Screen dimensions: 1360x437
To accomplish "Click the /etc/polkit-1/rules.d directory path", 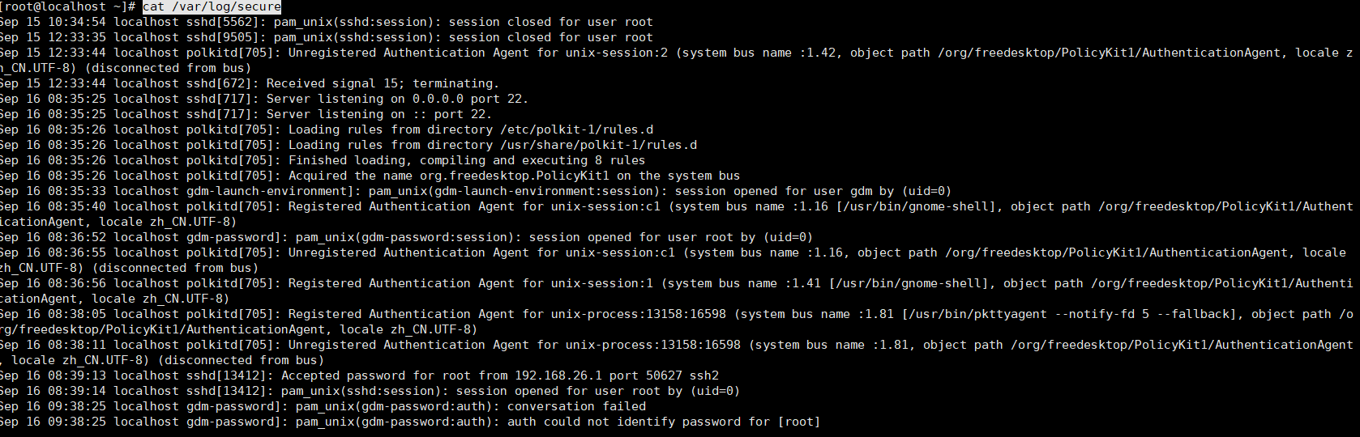I will [576, 129].
